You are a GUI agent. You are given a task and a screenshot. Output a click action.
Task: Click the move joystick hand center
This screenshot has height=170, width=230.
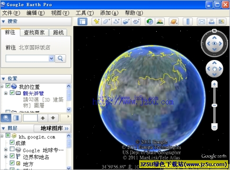214,69
